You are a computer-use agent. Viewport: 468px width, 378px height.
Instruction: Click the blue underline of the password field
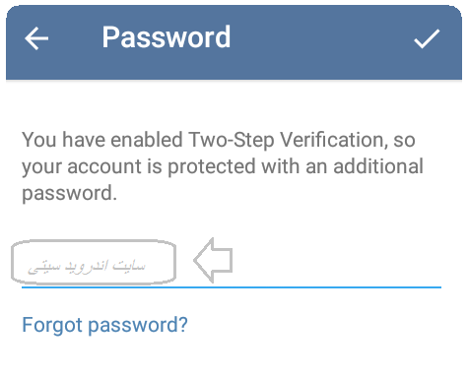(x=232, y=287)
